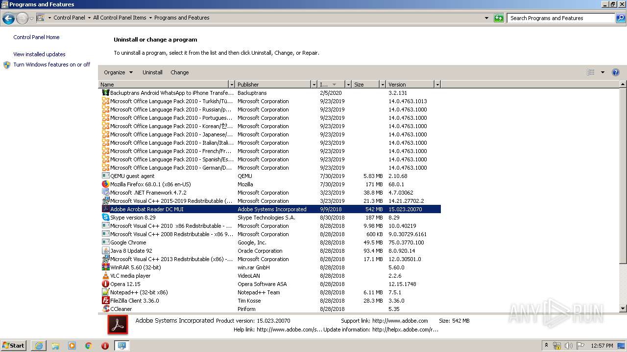The width and height of the screenshot is (627, 352).
Task: Click the Java 8 Update 92 icon
Action: coord(105,251)
